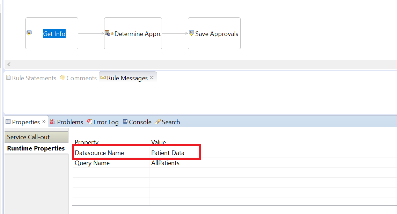This screenshot has height=214, width=397.
Task: Select the Determine Approvals node
Action: [133, 34]
